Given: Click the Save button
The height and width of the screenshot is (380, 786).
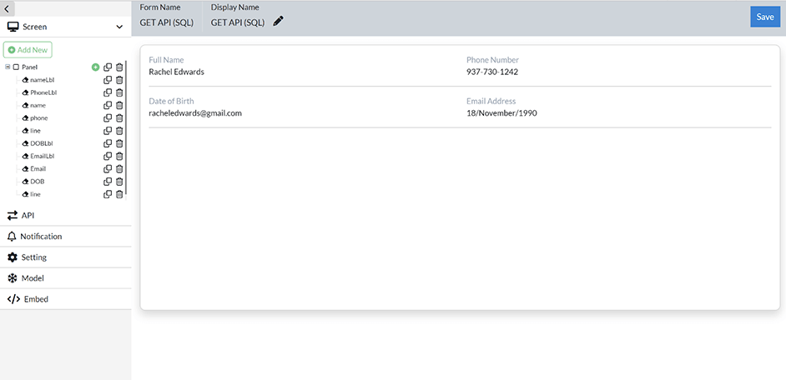Looking at the screenshot, I should coord(764,17).
